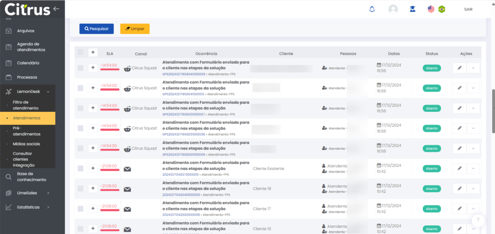Image resolution: width=495 pixels, height=234 pixels.
Task: Click the scroll-to-top arrow button
Action: pos(478,220)
